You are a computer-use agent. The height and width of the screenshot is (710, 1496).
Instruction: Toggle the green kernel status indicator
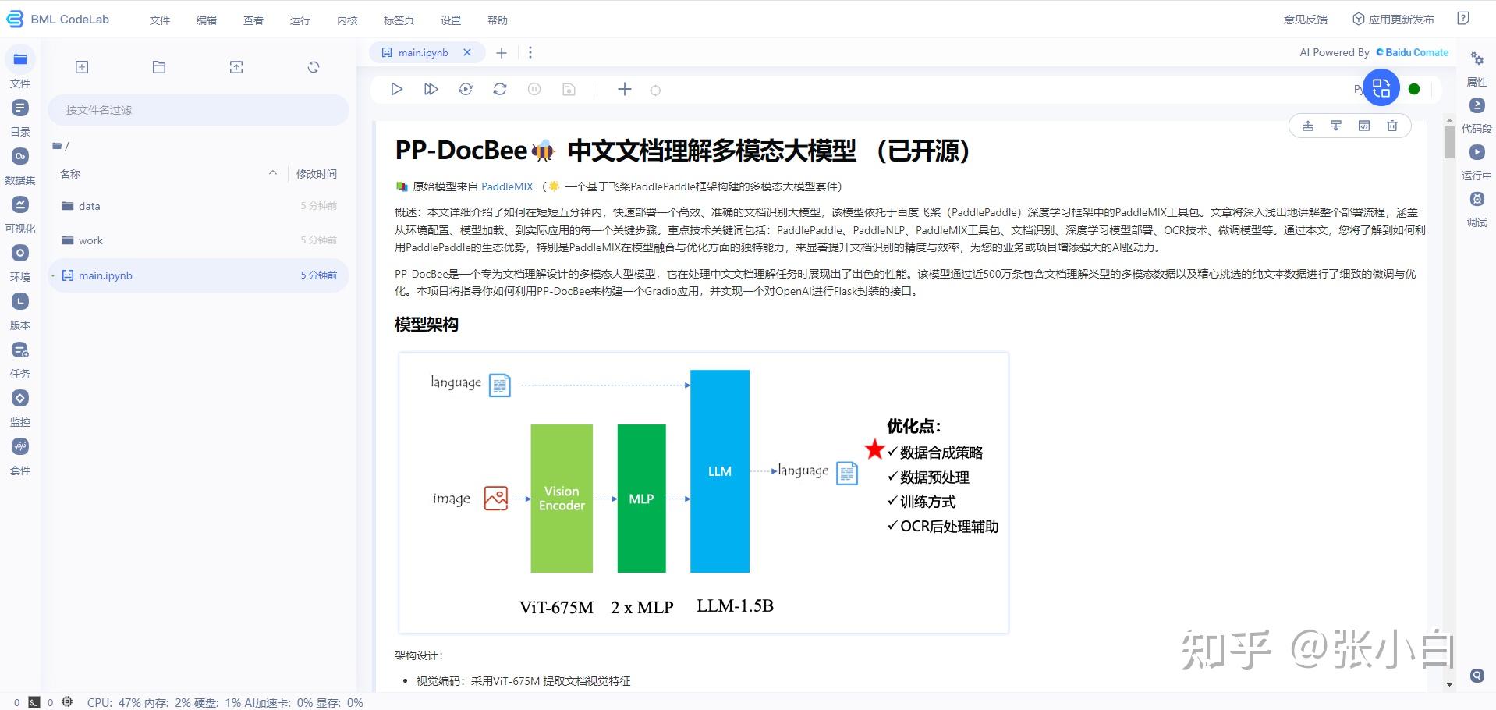(1414, 88)
